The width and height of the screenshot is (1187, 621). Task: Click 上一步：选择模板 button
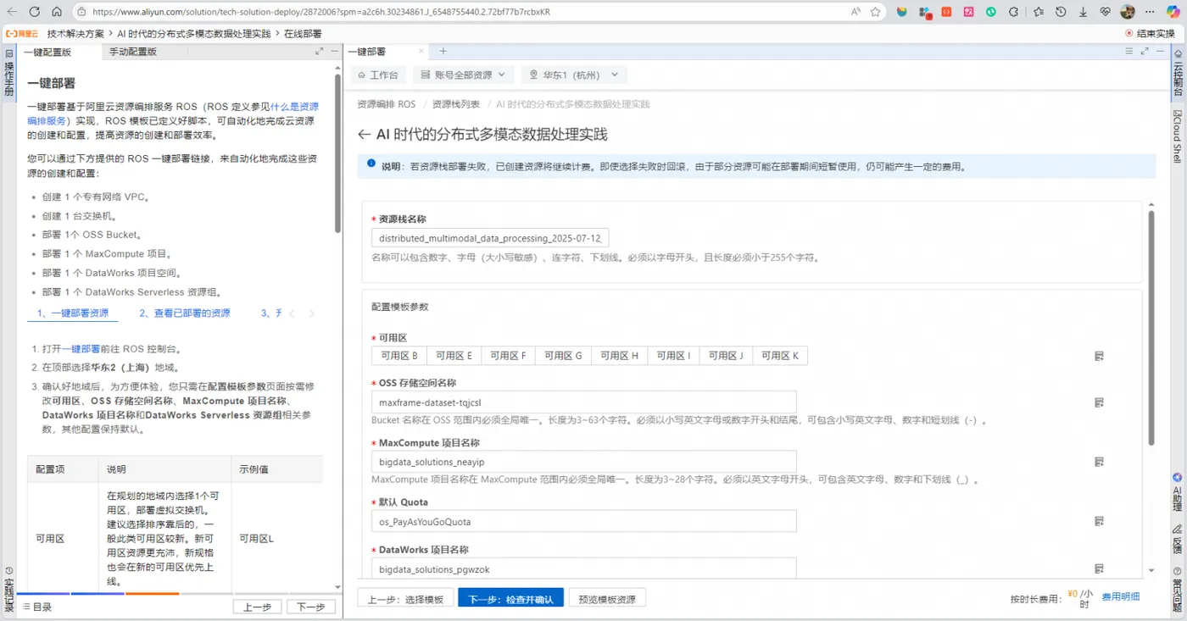coord(405,598)
